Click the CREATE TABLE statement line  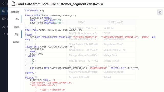50,16
